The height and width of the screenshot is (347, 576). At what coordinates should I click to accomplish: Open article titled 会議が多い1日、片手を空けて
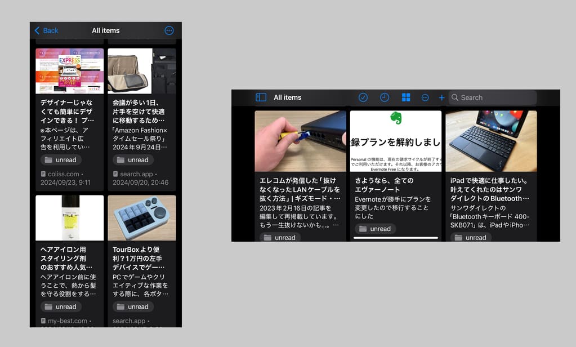(x=139, y=112)
